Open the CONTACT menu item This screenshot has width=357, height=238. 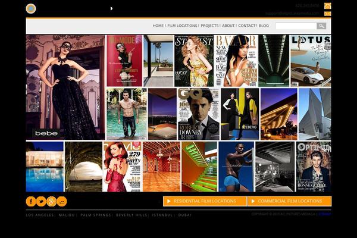pyautogui.click(x=246, y=26)
